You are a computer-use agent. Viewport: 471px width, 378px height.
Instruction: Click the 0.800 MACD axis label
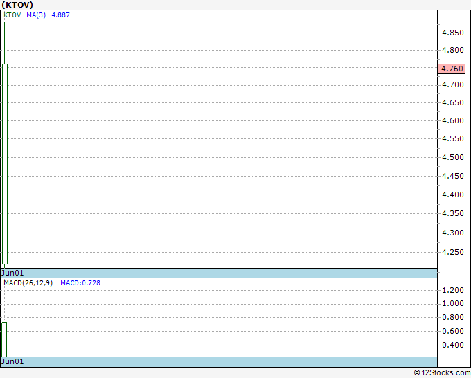(x=453, y=318)
